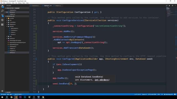
Task: Click the master branch indicator in status bar
Action: 4,94
